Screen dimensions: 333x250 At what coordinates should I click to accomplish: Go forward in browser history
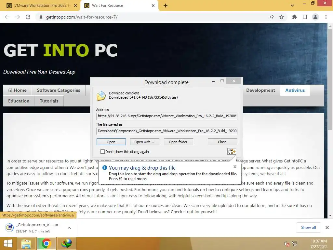[x=18, y=17]
